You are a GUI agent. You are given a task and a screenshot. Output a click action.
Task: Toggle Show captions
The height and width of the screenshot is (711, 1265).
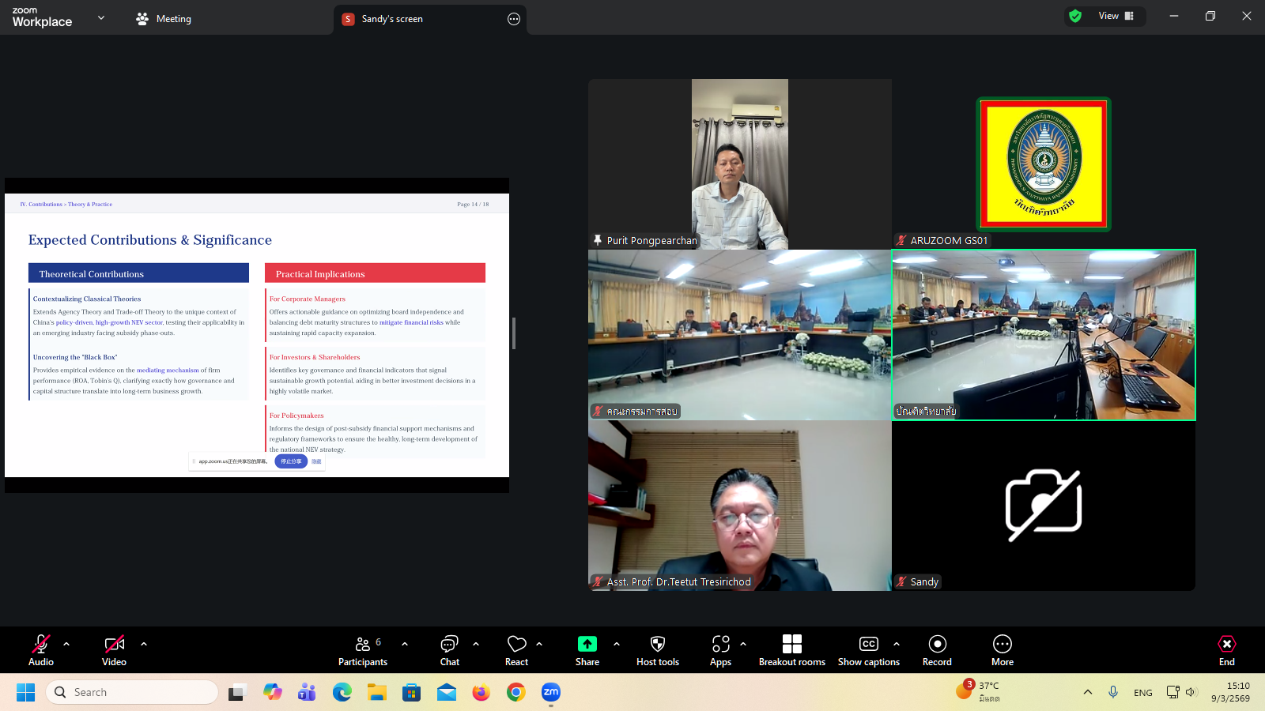coord(868,650)
